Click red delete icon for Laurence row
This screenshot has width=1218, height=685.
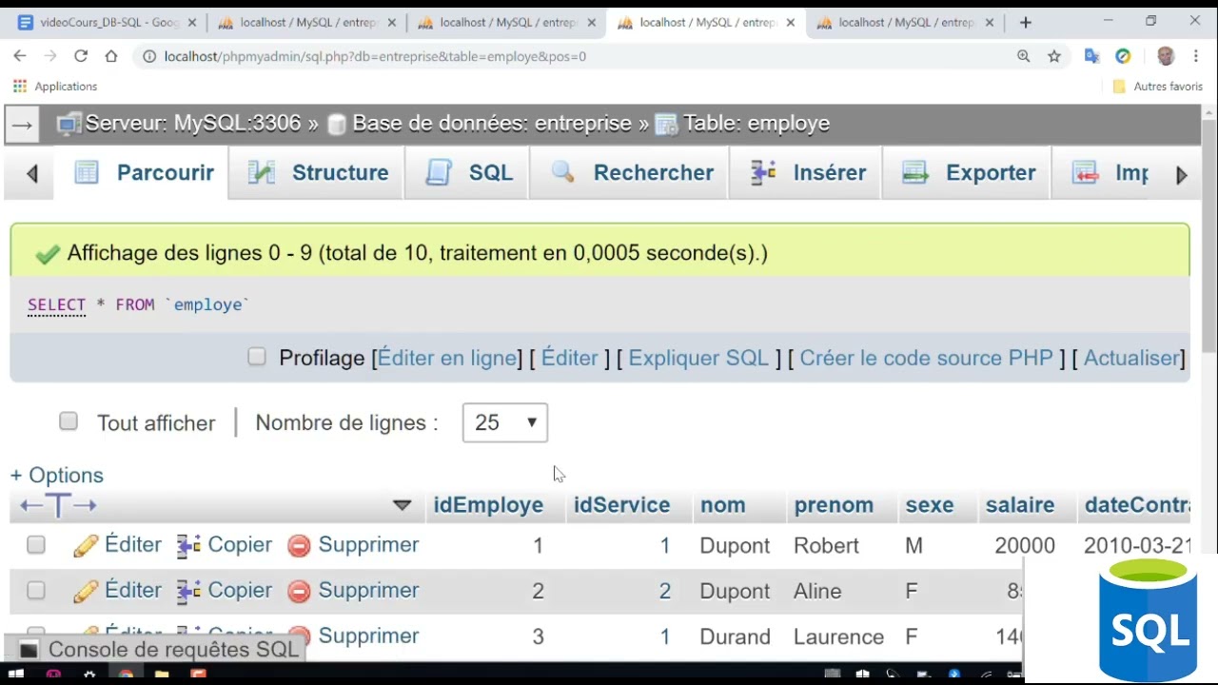299,636
